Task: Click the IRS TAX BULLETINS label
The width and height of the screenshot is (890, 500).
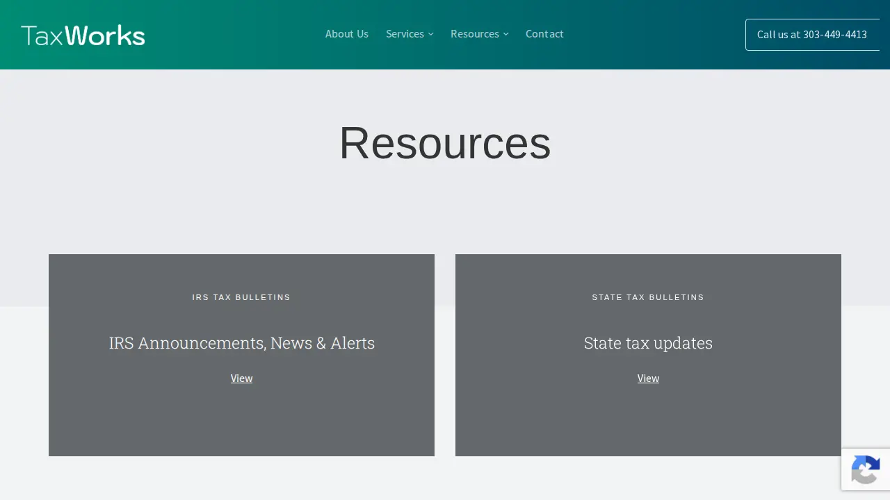Action: click(x=241, y=297)
